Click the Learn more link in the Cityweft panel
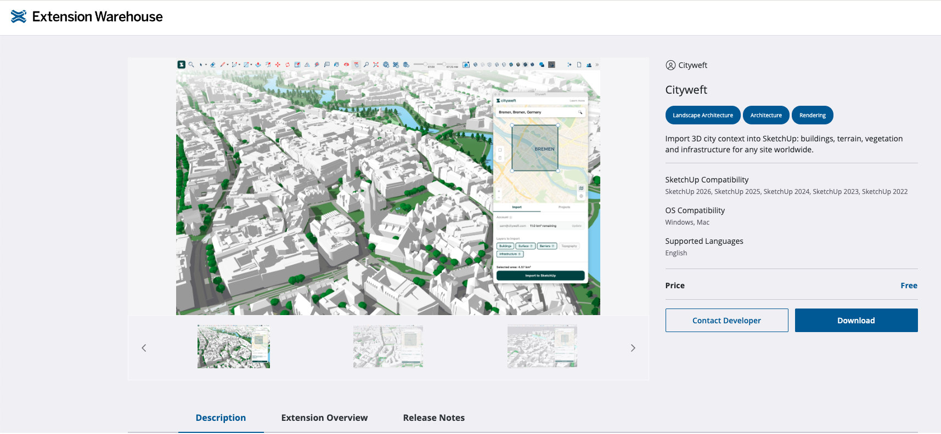 tap(577, 101)
